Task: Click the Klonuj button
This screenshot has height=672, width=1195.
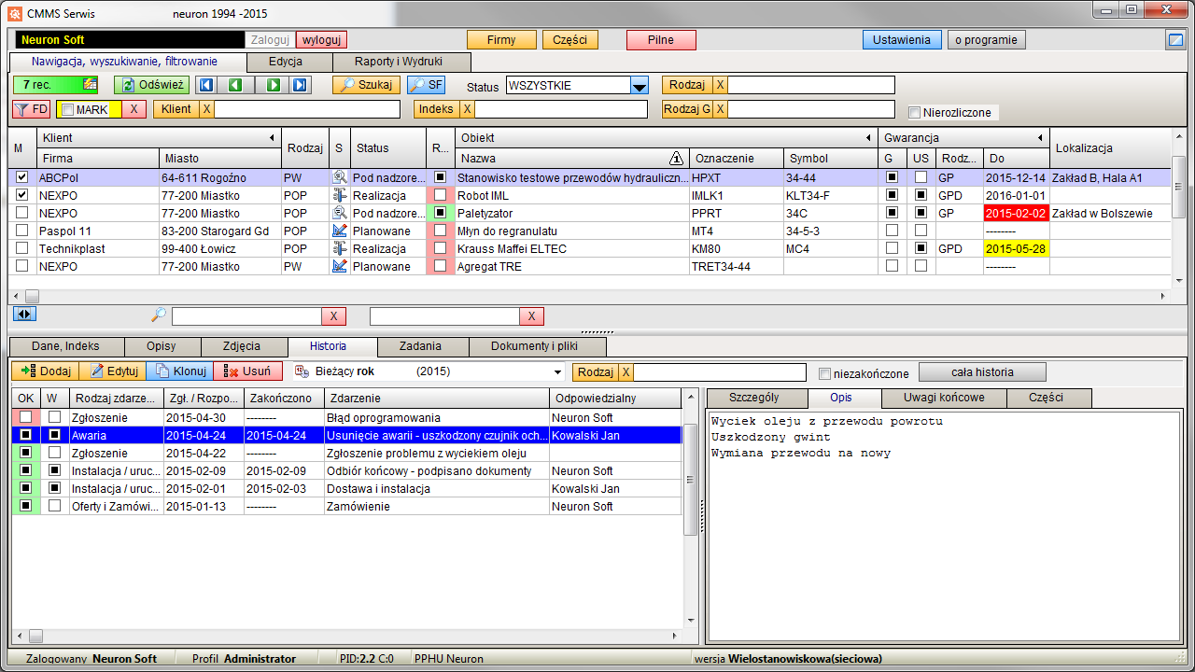Action: coord(180,371)
